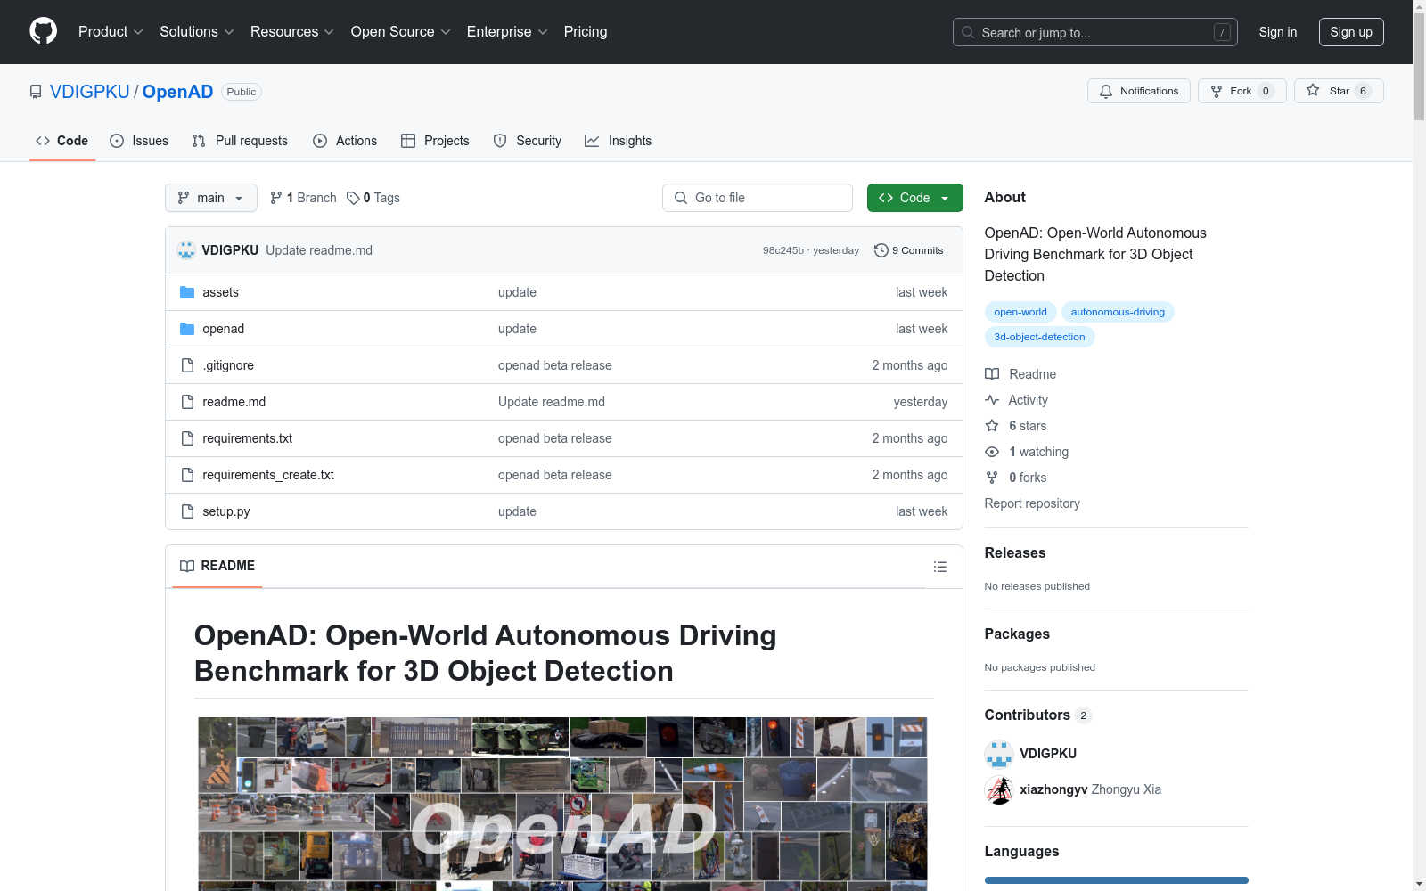Expand the Solutions menu
The height and width of the screenshot is (891, 1426).
[x=197, y=31]
